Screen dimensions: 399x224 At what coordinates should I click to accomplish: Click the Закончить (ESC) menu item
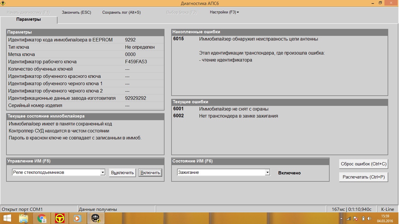(x=76, y=12)
